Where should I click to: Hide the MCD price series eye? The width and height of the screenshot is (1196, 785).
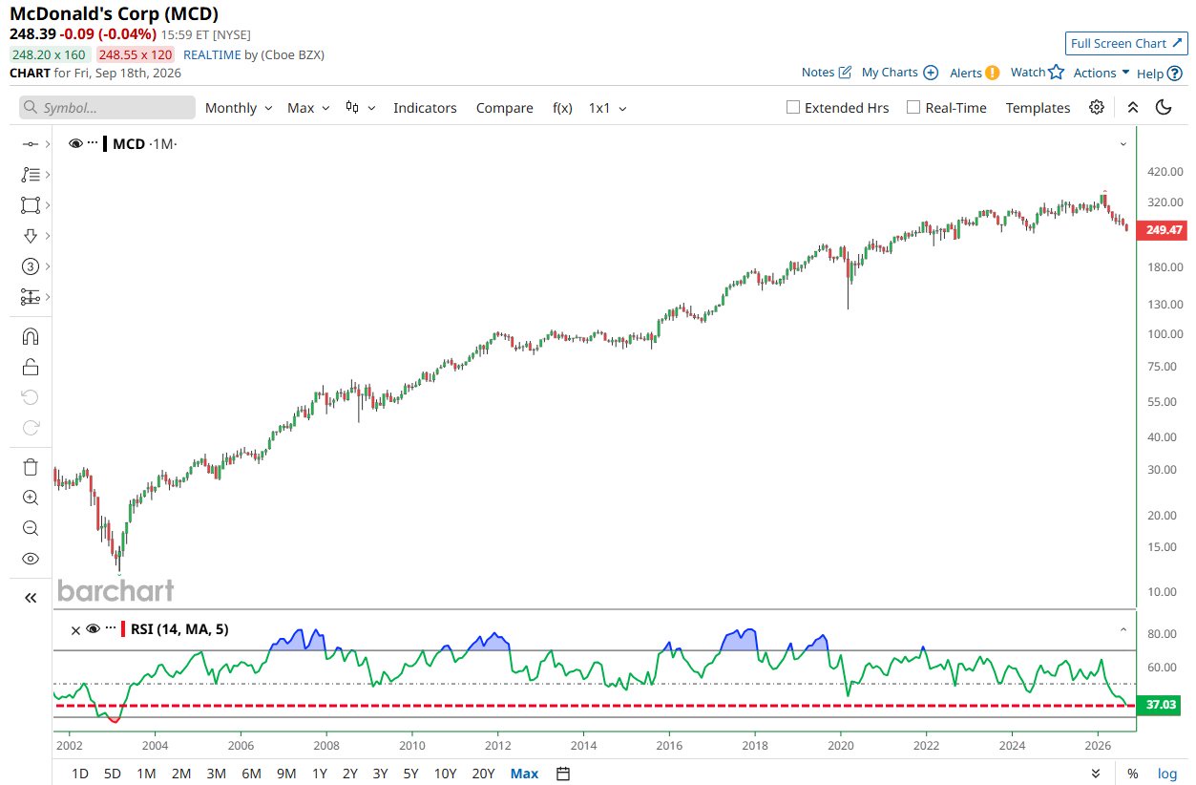(75, 143)
